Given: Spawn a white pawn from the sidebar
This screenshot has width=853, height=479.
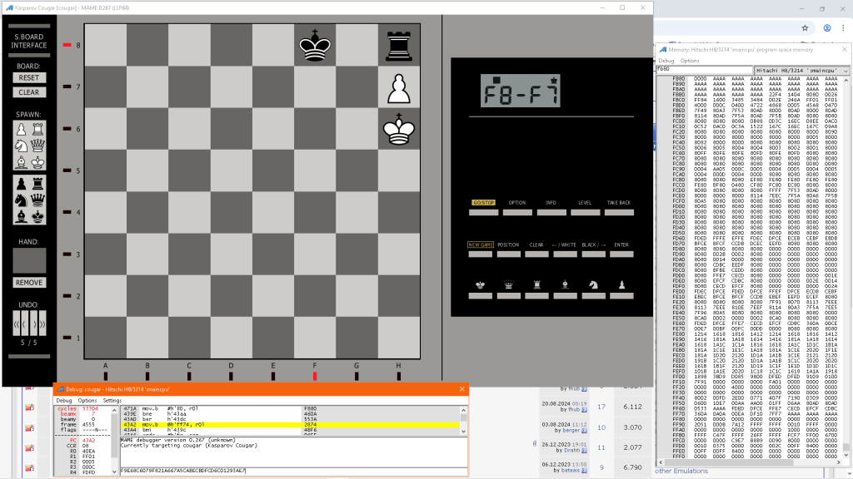Looking at the screenshot, I should click(21, 129).
